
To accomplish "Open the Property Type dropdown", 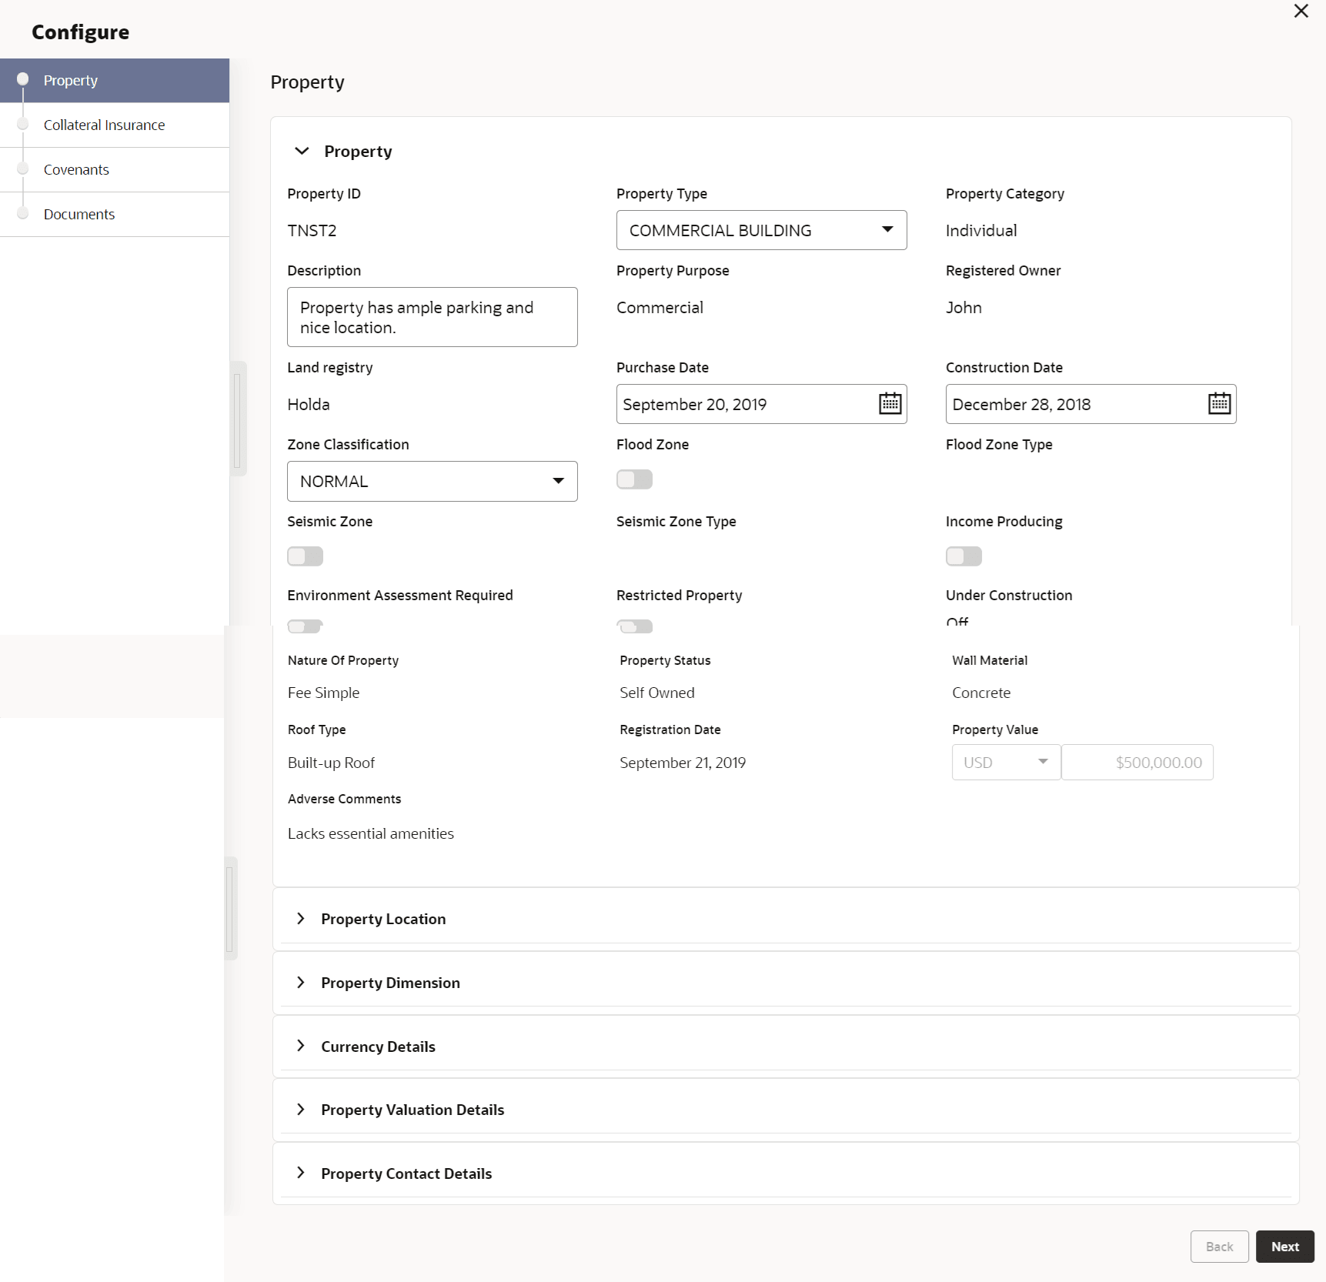I will 761,230.
